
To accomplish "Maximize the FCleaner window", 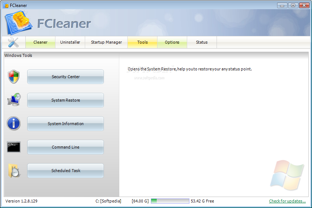I will click(x=293, y=6).
